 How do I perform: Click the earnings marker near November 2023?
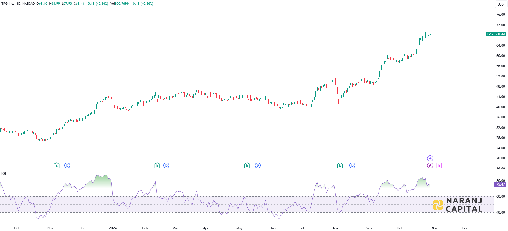pos(56,166)
